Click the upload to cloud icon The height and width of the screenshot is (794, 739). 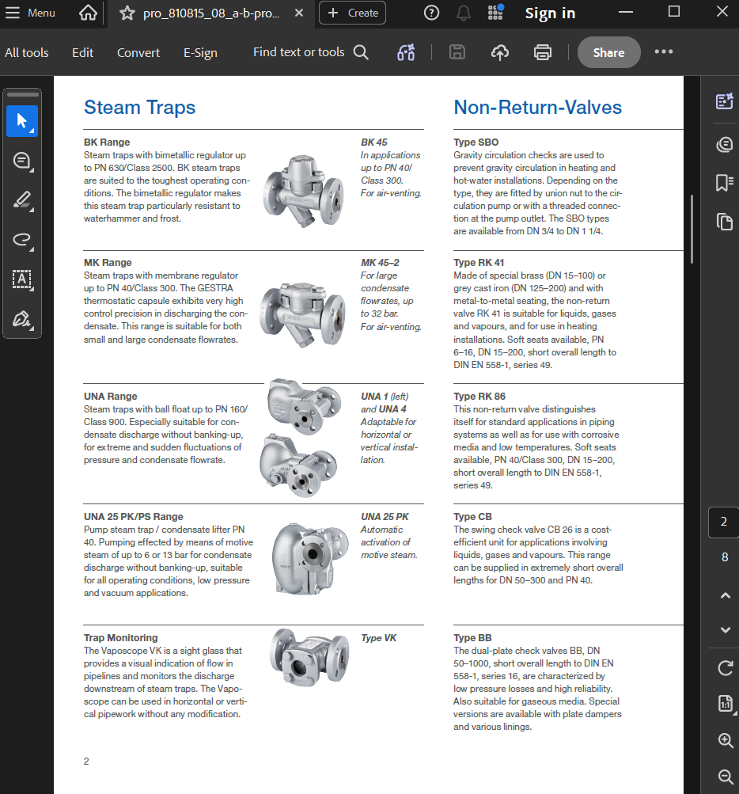coord(500,52)
